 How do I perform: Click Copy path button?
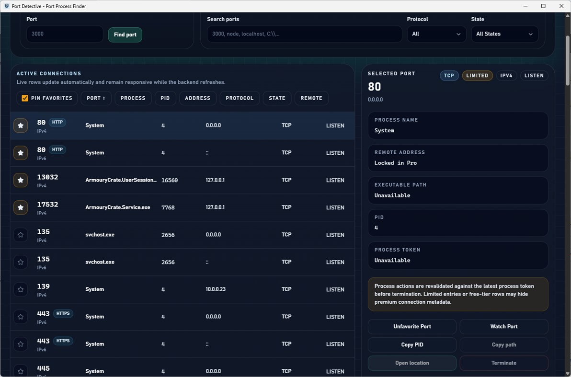coord(503,344)
